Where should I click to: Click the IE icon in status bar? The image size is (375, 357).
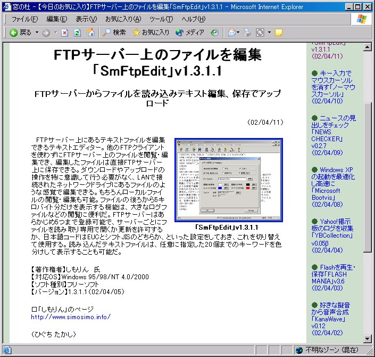coord(7,350)
